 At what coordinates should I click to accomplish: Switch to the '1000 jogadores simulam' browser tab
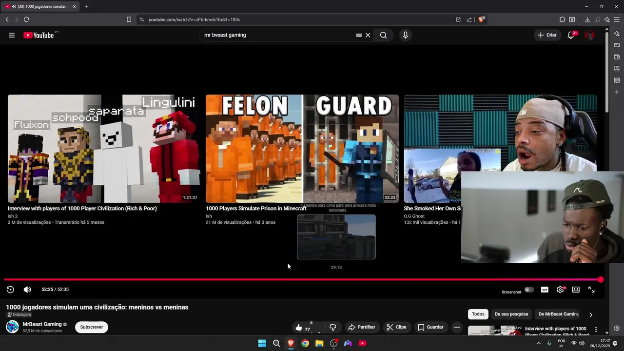point(41,6)
